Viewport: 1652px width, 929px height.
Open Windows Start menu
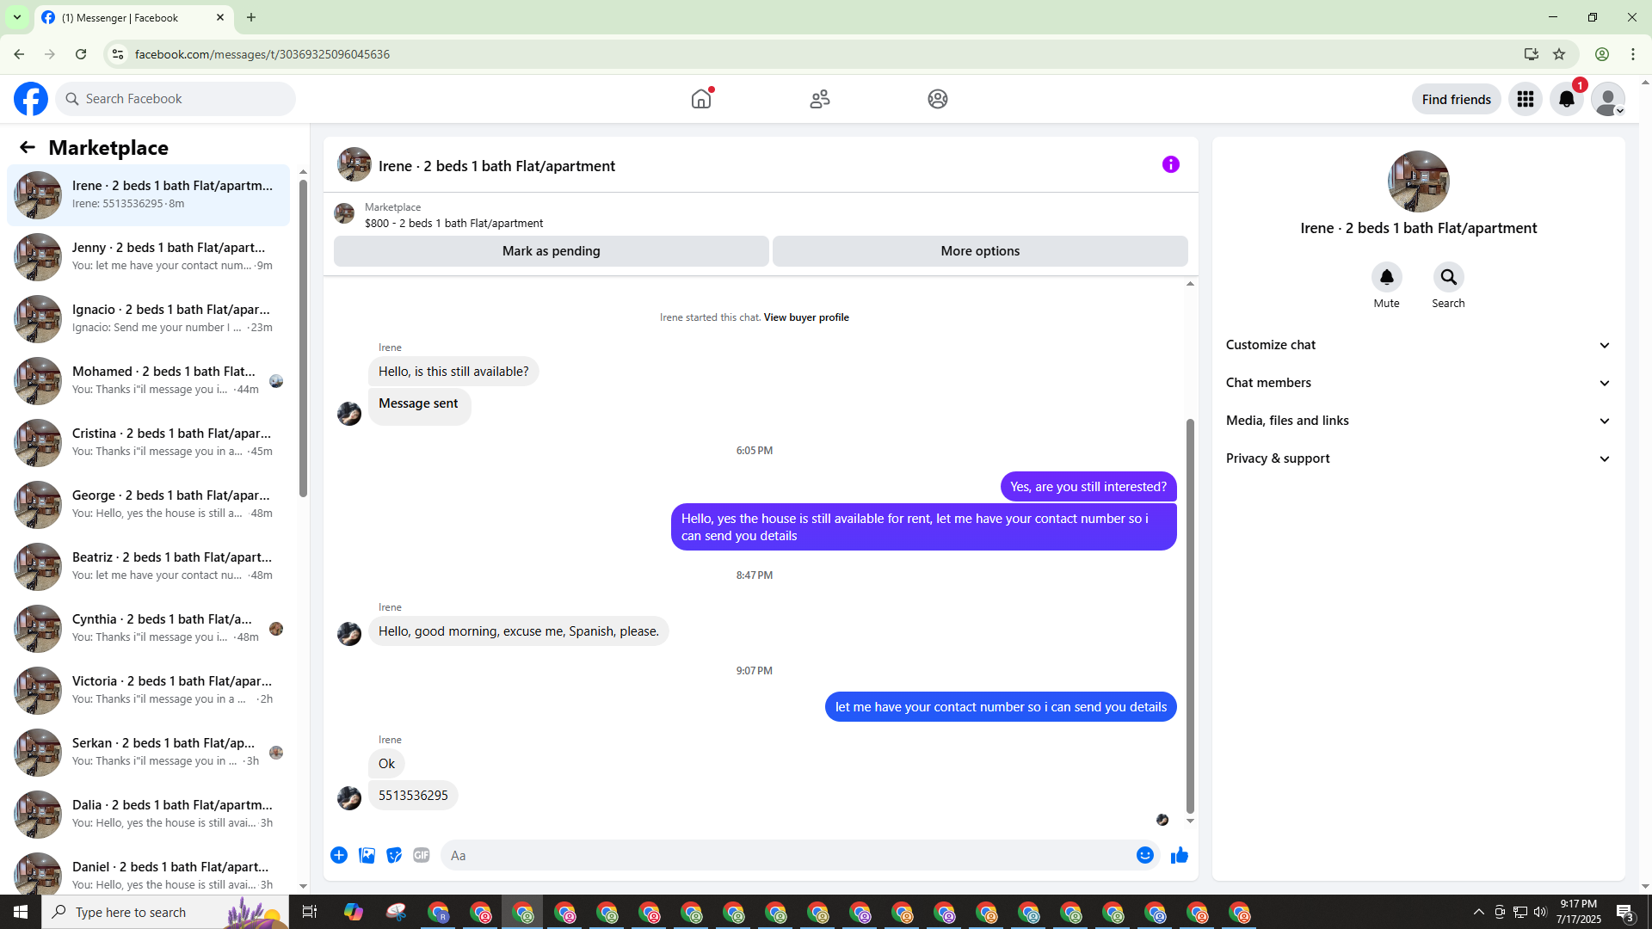click(x=21, y=912)
